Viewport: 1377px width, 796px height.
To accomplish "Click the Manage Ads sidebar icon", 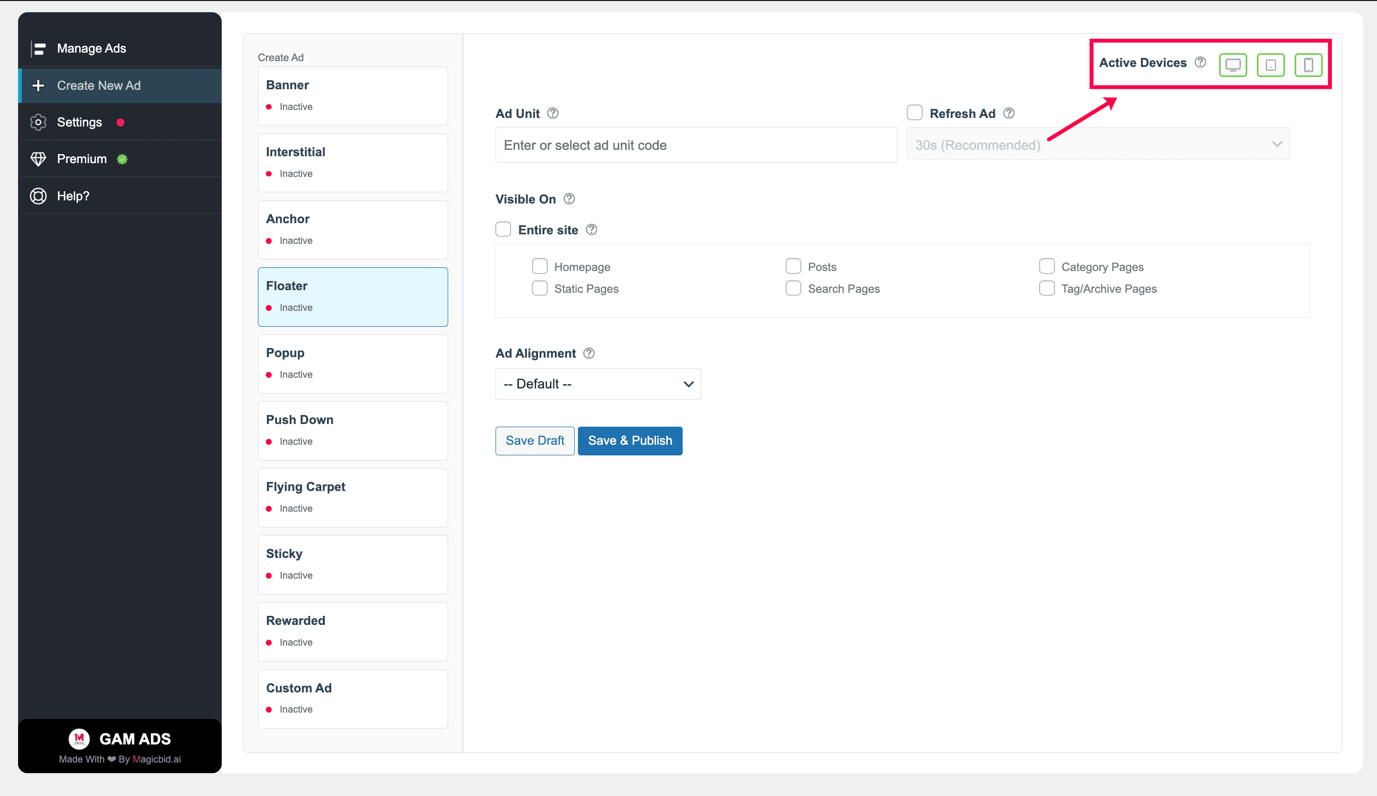I will (38, 48).
